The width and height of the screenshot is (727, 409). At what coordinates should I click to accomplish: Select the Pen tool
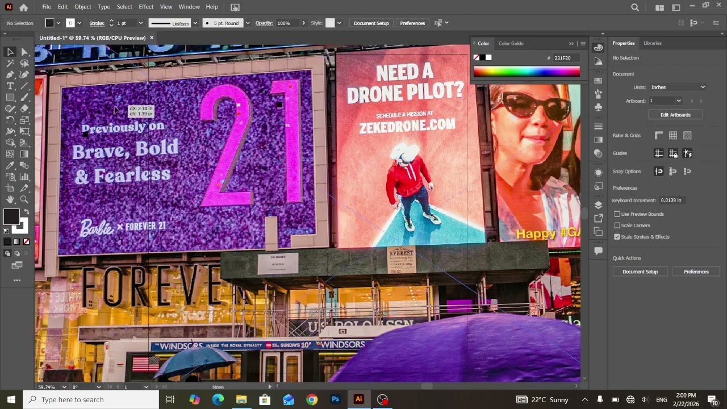click(x=10, y=74)
